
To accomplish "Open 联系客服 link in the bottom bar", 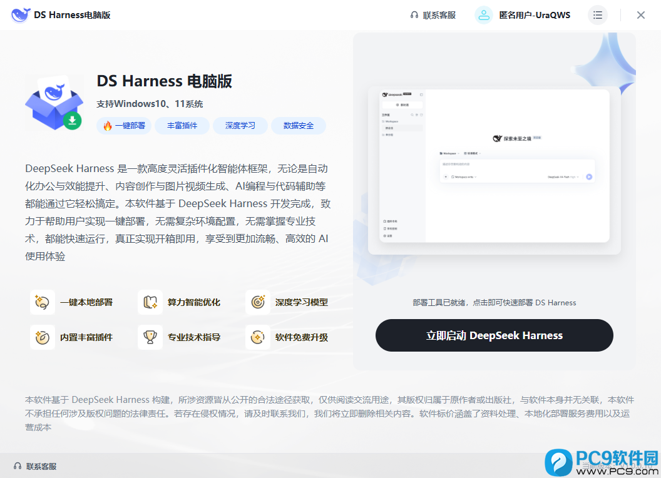I will click(41, 466).
